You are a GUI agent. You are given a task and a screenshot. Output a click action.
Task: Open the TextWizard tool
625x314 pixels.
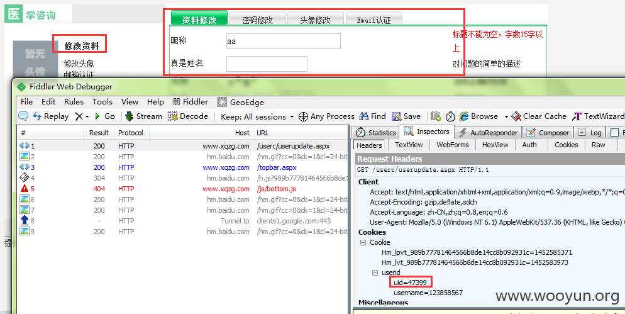click(x=598, y=116)
